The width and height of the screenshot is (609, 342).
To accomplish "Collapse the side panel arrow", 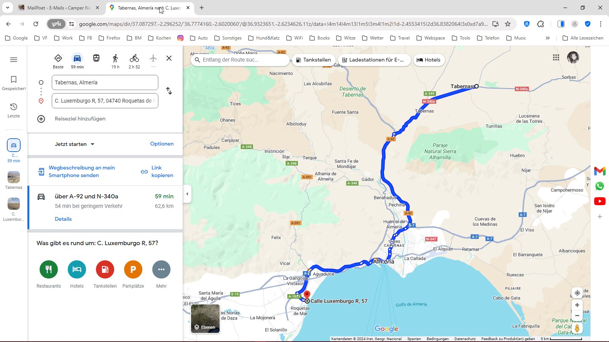I will (187, 194).
